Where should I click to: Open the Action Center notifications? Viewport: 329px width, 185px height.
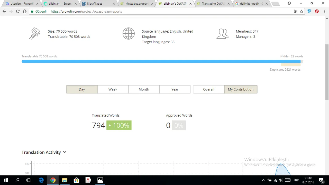[321, 180]
